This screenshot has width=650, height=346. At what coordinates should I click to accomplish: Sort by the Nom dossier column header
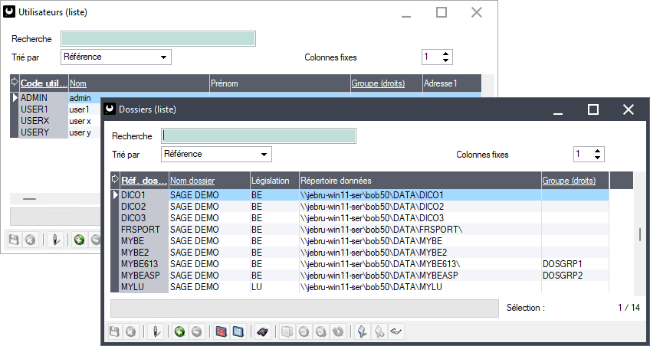point(192,181)
